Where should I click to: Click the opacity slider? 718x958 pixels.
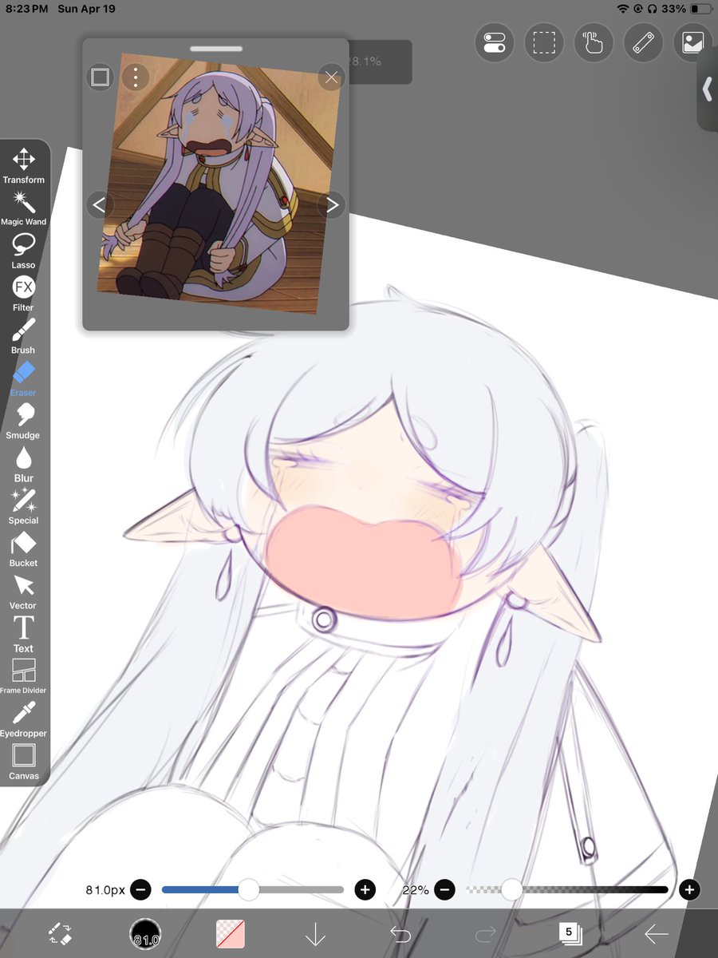pos(567,889)
